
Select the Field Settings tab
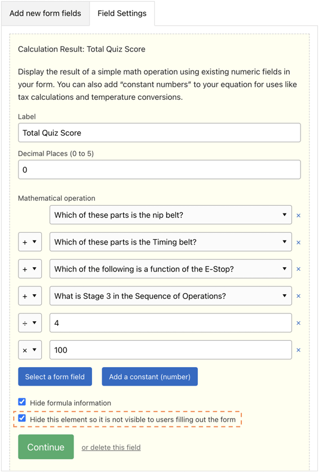122,13
